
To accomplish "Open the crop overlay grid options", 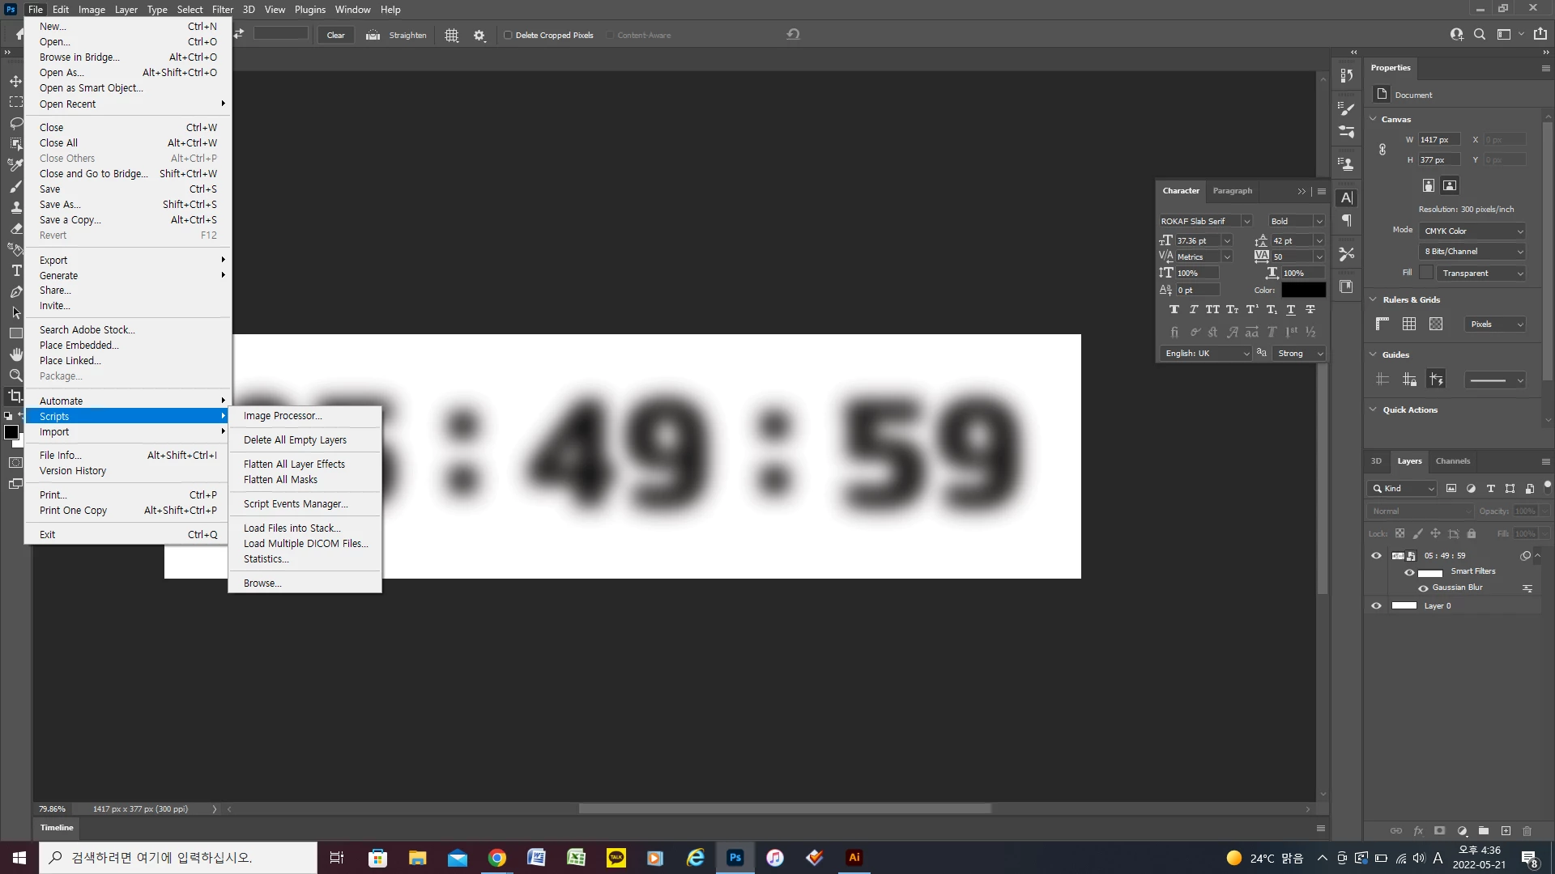I will click(452, 36).
